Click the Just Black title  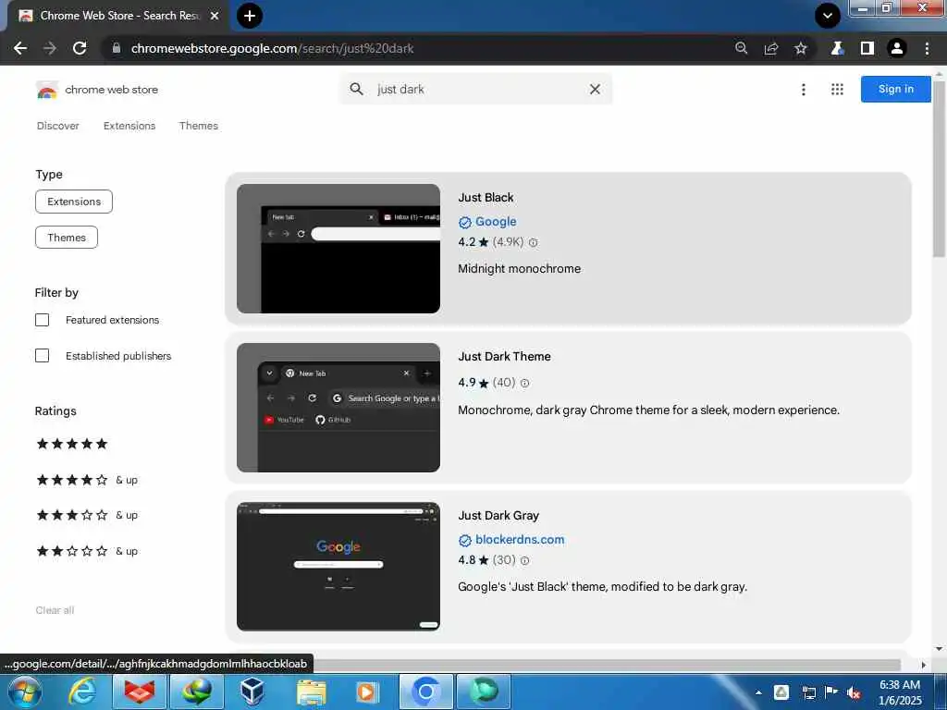click(x=486, y=198)
